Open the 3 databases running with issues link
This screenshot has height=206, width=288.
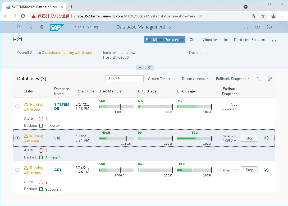67,53
